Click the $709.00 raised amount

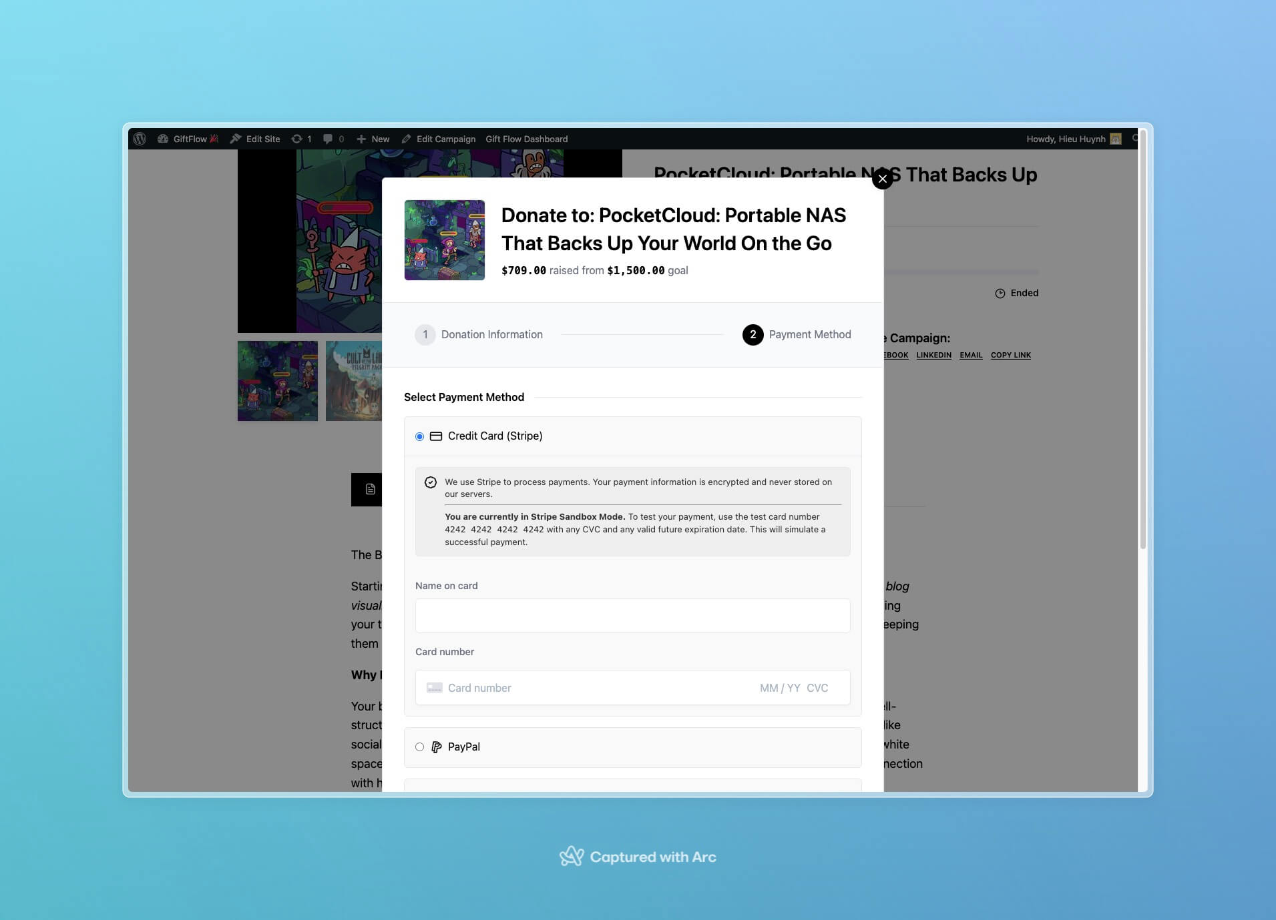pyautogui.click(x=523, y=270)
